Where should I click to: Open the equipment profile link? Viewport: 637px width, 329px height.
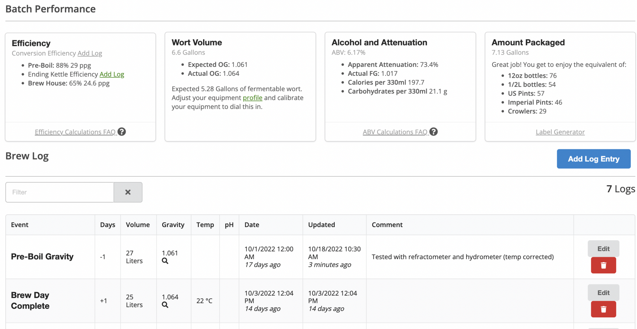pos(252,98)
